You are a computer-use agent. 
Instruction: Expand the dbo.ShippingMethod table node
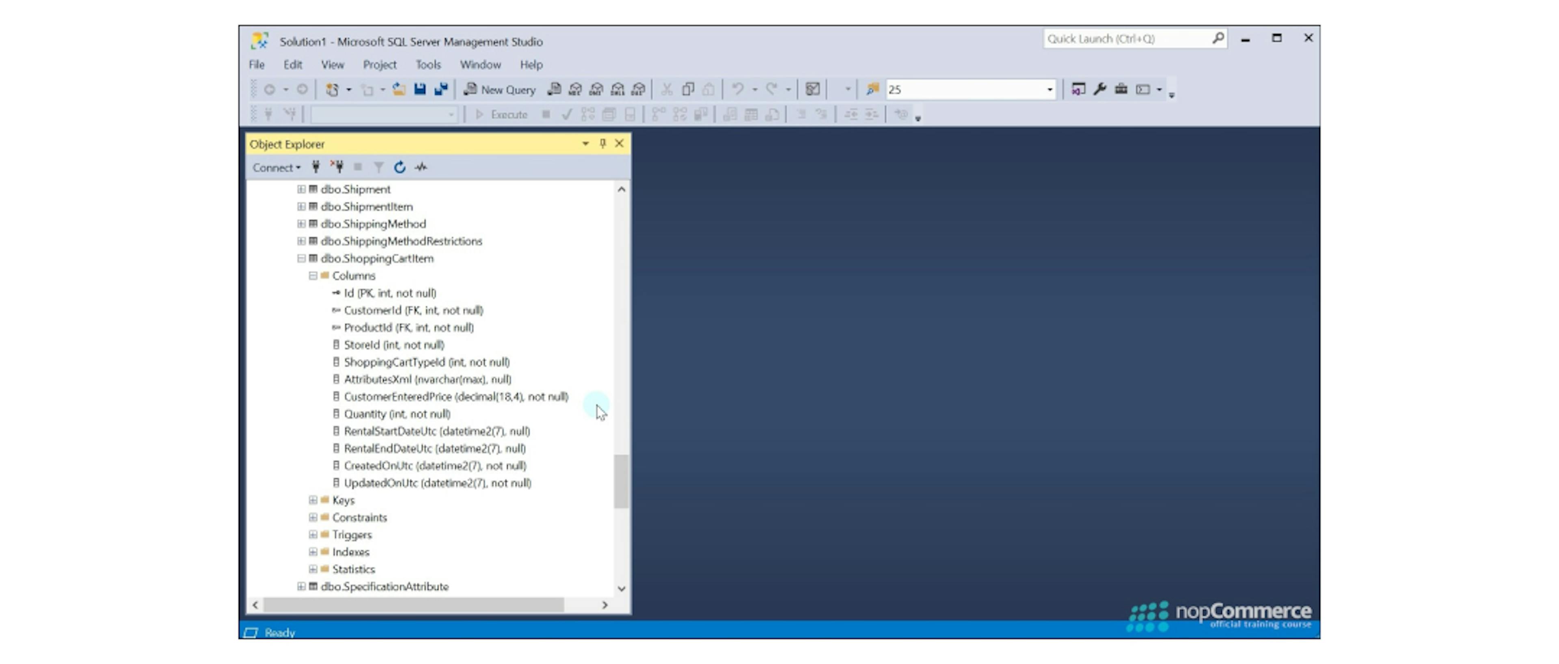coord(301,224)
